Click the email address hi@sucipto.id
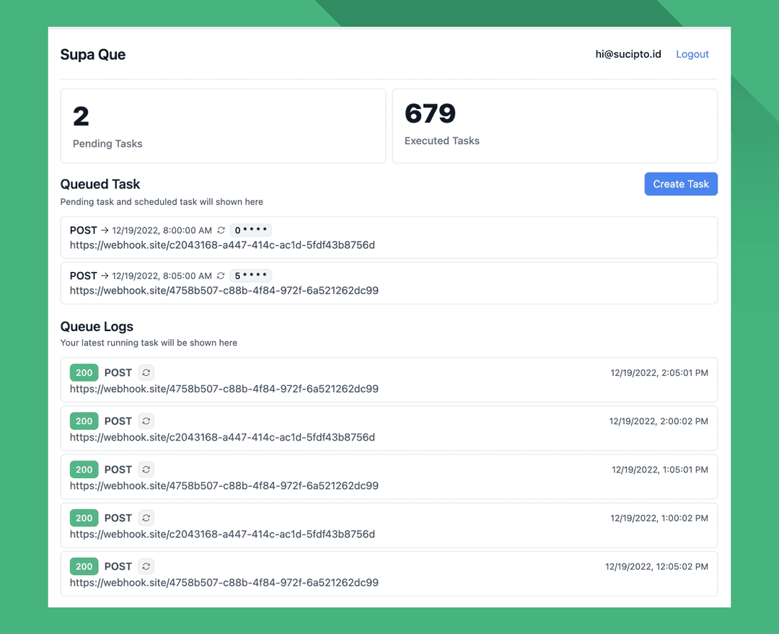 tap(628, 53)
